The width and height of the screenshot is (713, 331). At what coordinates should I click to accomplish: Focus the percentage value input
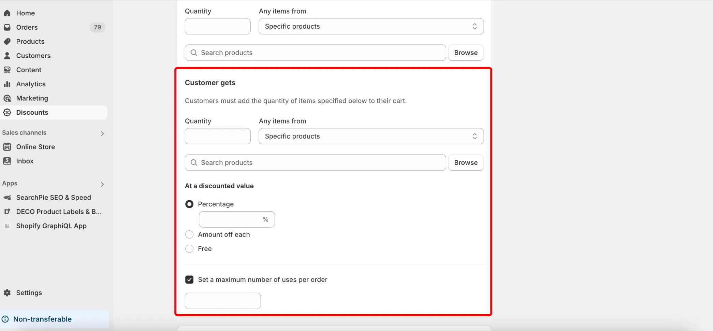[x=237, y=219]
